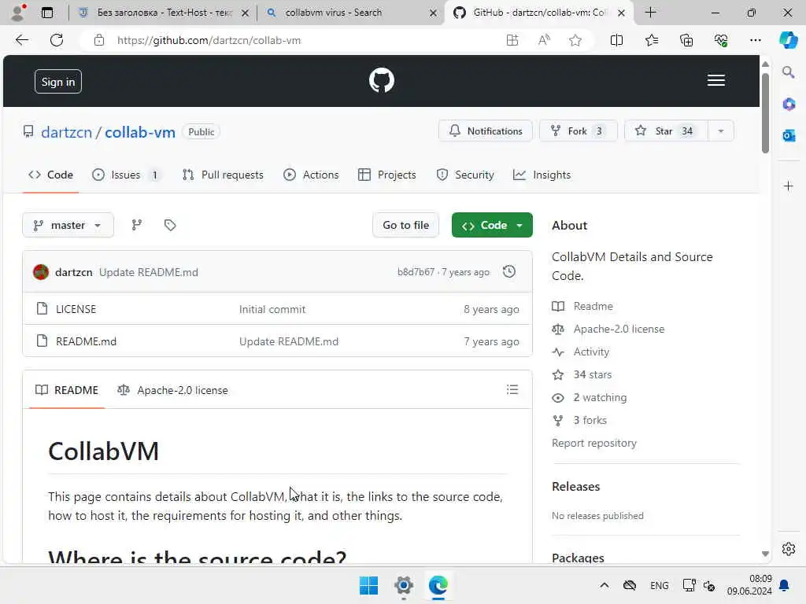Open Edge Settings and more menu
The height and width of the screenshot is (604, 806).
click(755, 40)
